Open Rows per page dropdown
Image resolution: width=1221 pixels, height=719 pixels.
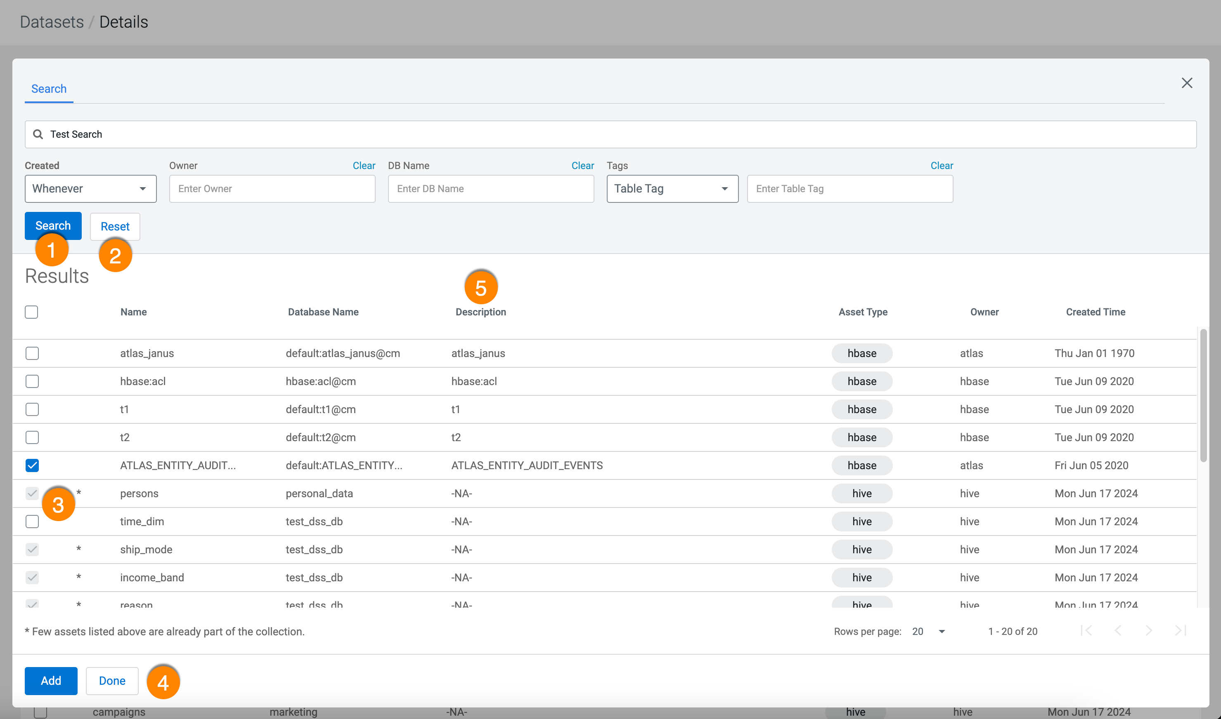pyautogui.click(x=928, y=631)
